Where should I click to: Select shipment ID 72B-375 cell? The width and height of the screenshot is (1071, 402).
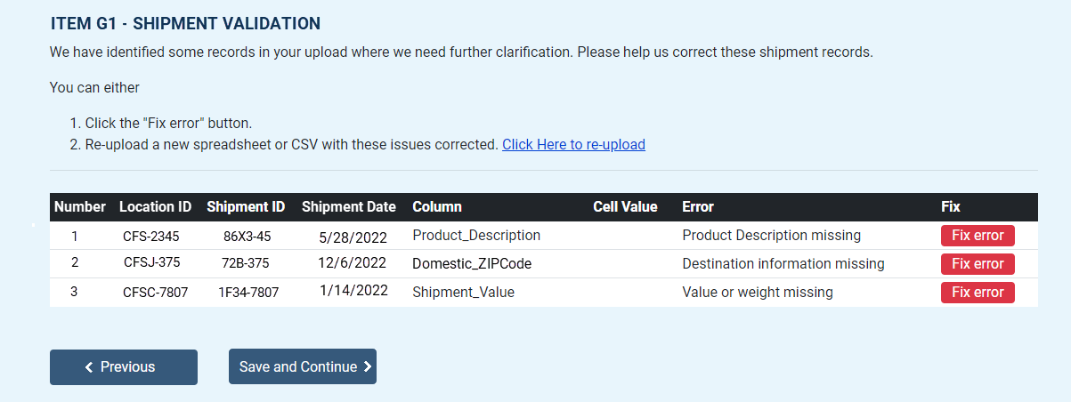pos(246,264)
